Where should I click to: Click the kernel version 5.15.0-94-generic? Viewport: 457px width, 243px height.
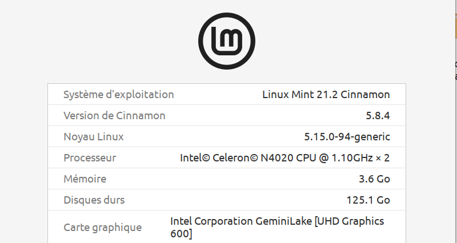[x=347, y=137]
